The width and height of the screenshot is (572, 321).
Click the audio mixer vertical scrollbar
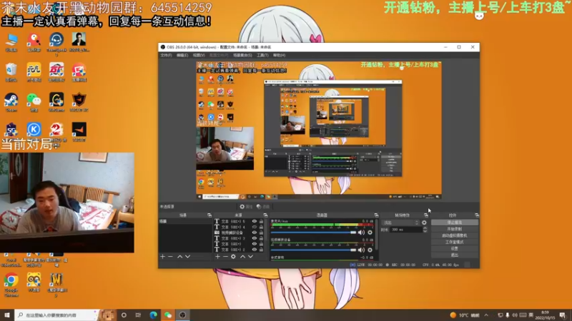[376, 235]
